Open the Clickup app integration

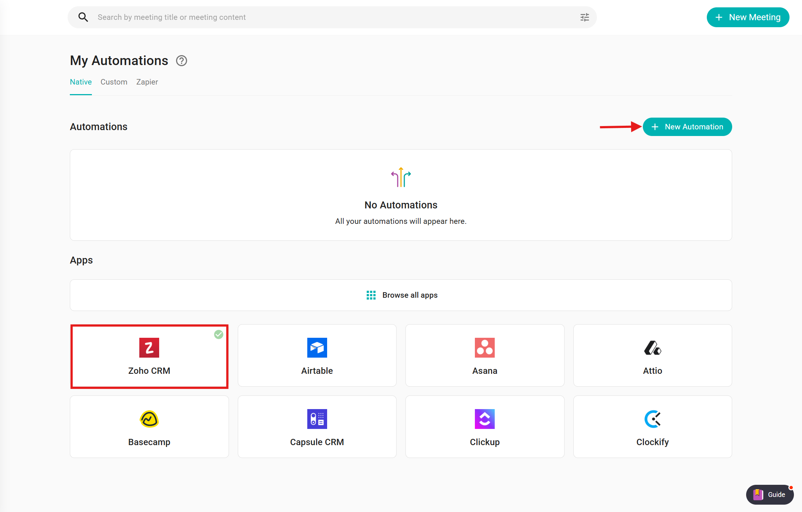coord(484,426)
